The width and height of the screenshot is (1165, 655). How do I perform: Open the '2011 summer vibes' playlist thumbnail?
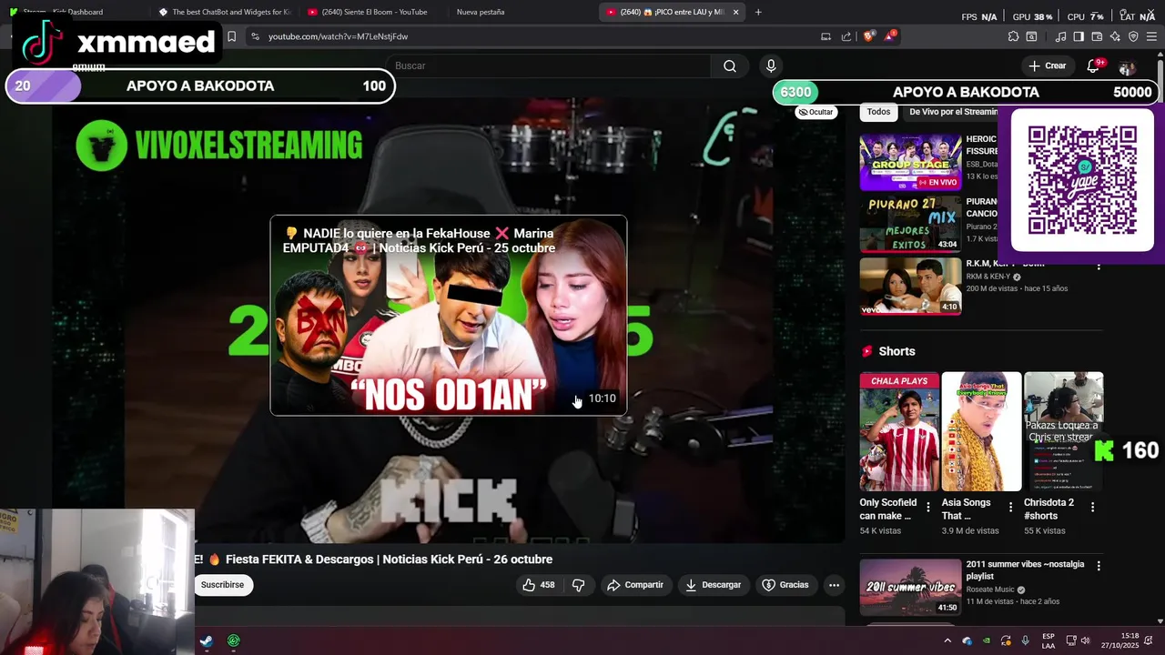tap(910, 587)
